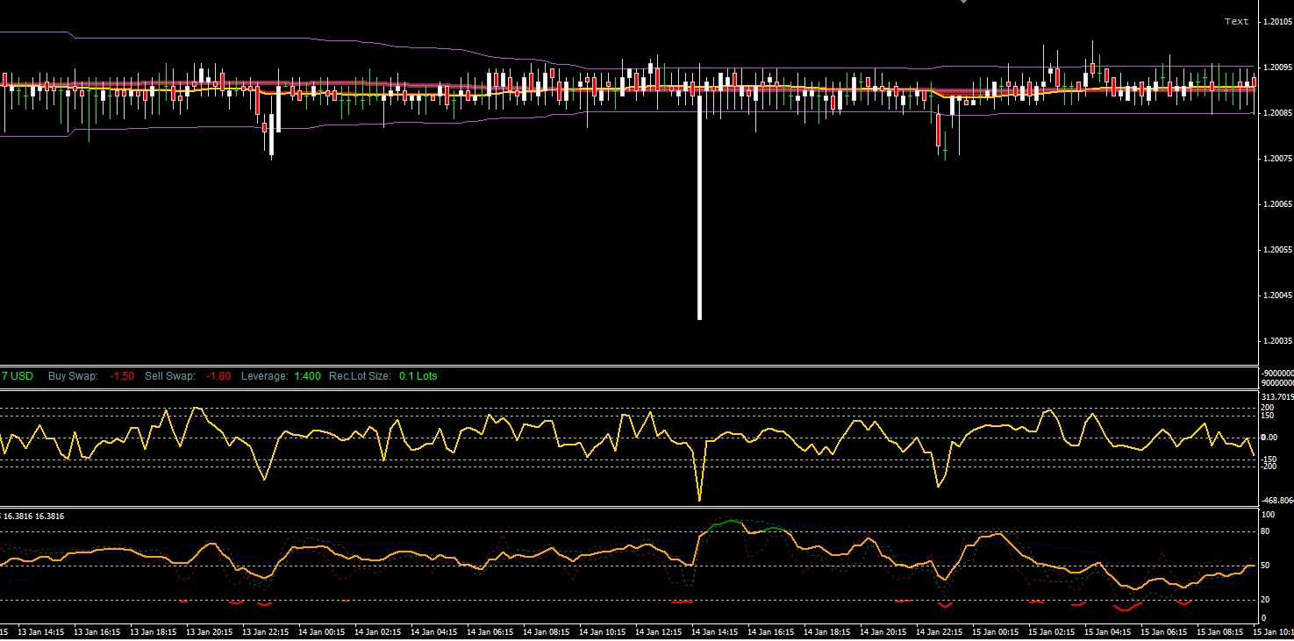Click oscillator scale level 150
The height and width of the screenshot is (641, 1294).
(1268, 416)
